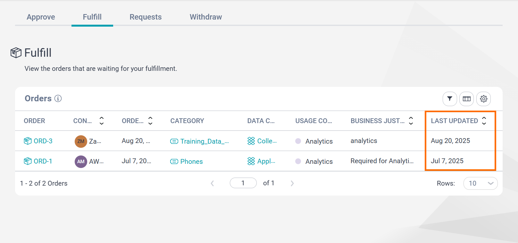Open the Colle... data collection link
Image resolution: width=518 pixels, height=243 pixels.
click(x=267, y=141)
